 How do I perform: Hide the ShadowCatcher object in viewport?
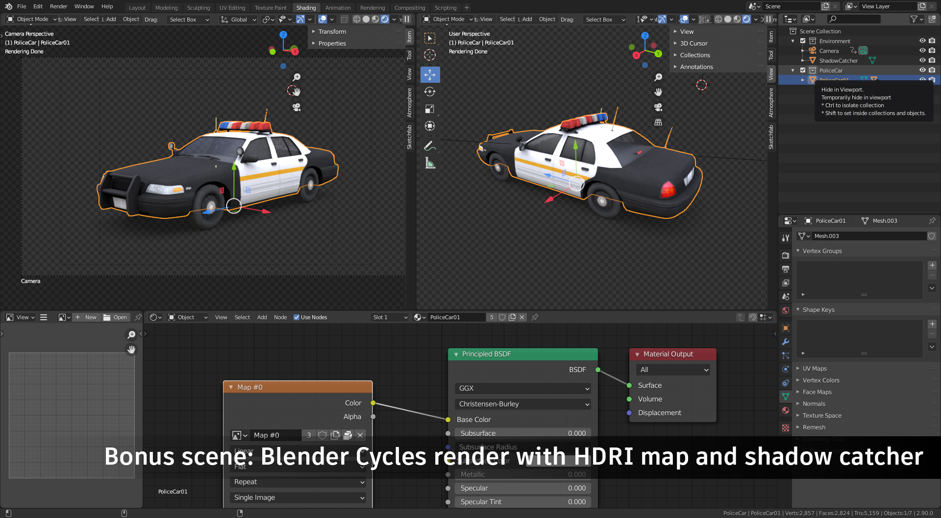[923, 60]
